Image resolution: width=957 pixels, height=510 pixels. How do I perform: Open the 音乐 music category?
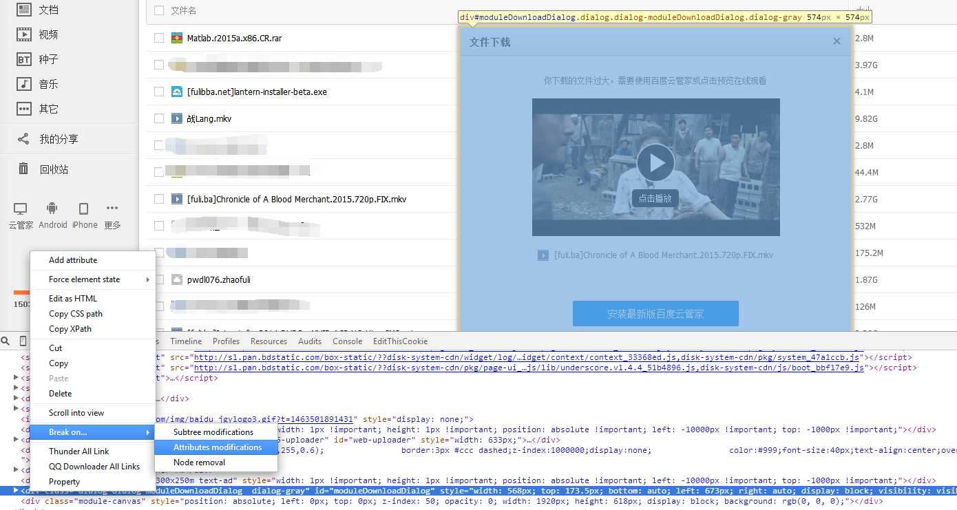pyautogui.click(x=38, y=84)
